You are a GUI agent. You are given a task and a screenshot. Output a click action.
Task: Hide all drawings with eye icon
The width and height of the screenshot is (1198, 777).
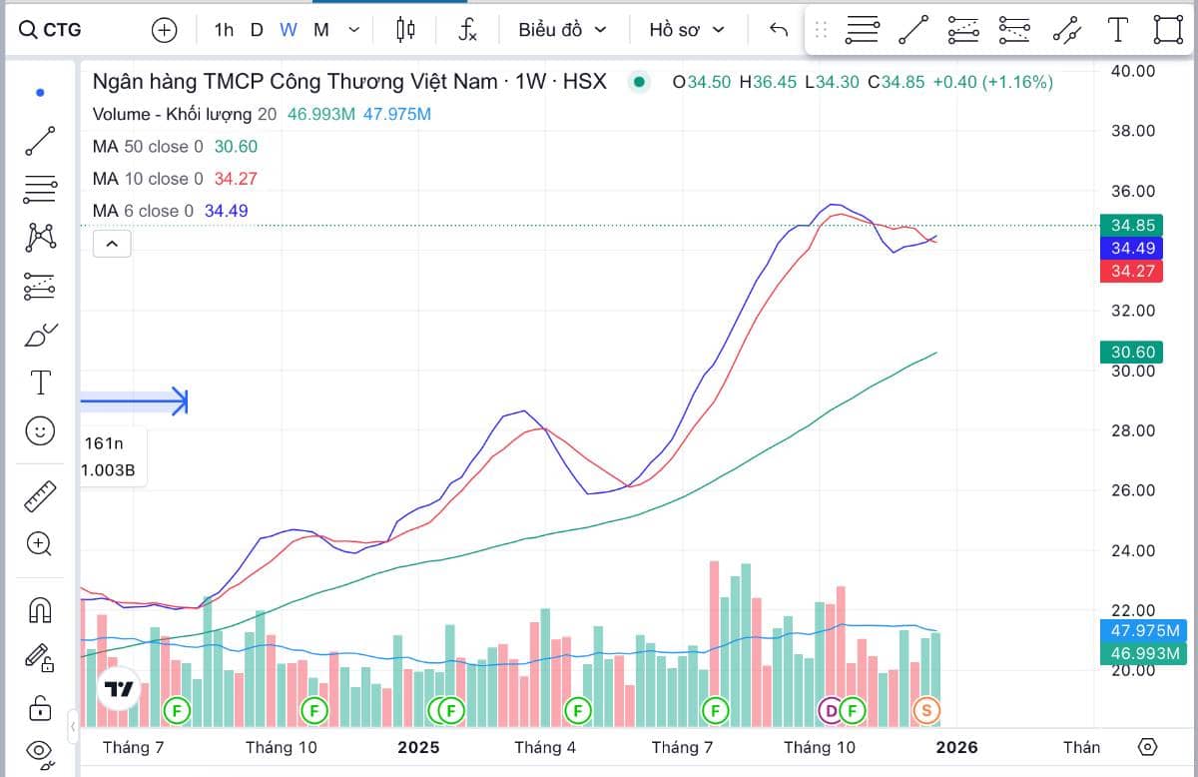tap(40, 750)
